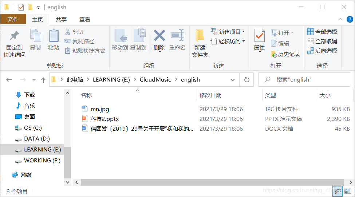Expand the Delete button dropdown arrow

point(159,52)
